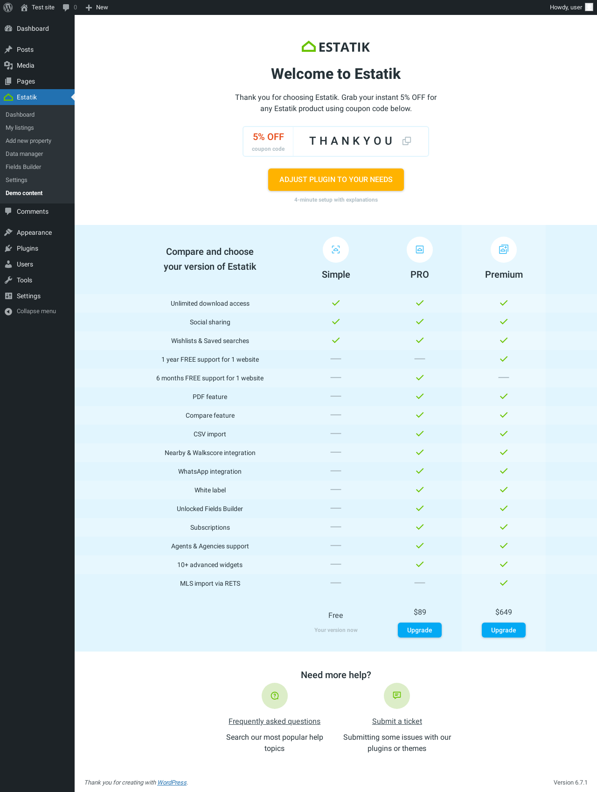Upgrade to PRO for $89
This screenshot has height=792, width=597.
pyautogui.click(x=420, y=630)
